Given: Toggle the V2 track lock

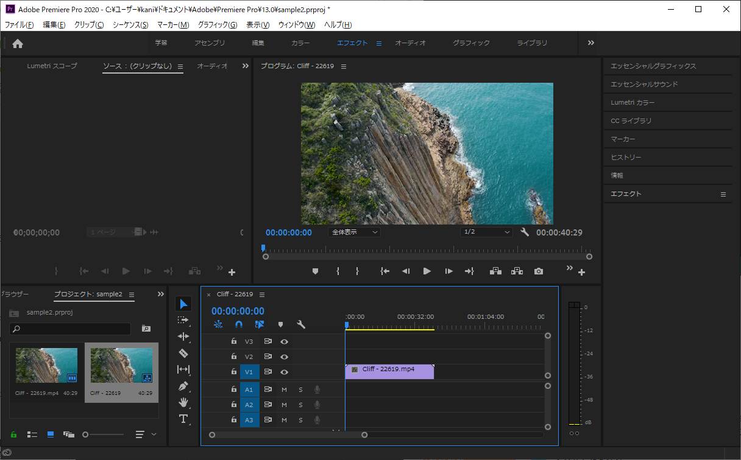Looking at the screenshot, I should coord(234,357).
